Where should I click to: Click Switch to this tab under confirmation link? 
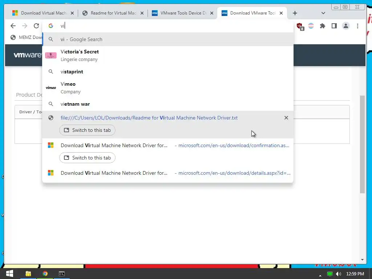tap(87, 158)
